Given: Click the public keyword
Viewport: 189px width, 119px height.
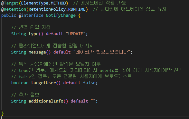Looking at the screenshot, I should pyautogui.click(x=9, y=15).
